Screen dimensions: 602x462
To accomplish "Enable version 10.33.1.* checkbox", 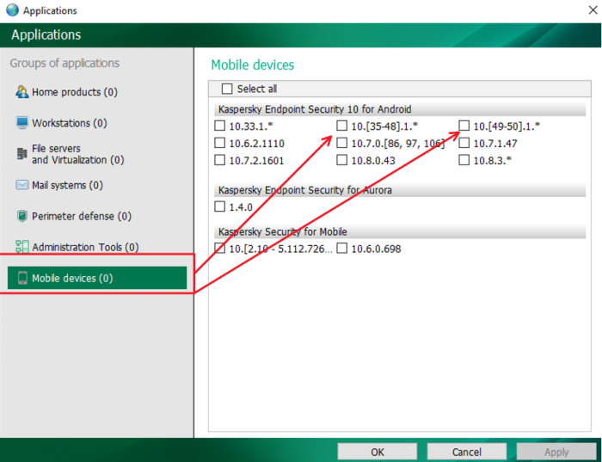I will (x=219, y=126).
